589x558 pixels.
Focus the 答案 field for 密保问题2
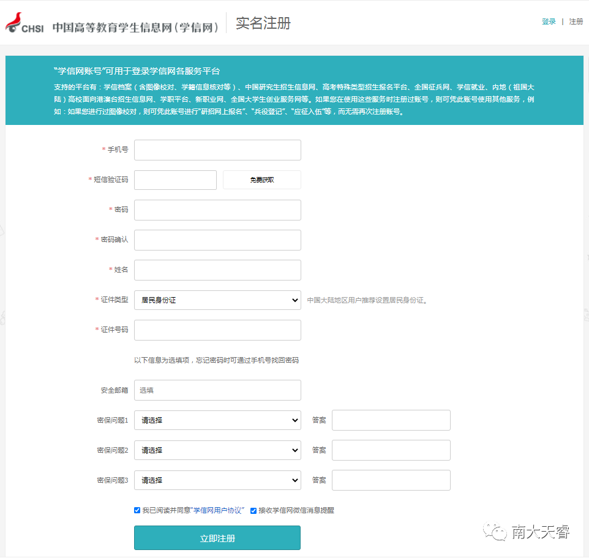pos(391,450)
